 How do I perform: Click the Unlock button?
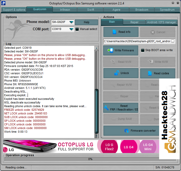pos(121,73)
